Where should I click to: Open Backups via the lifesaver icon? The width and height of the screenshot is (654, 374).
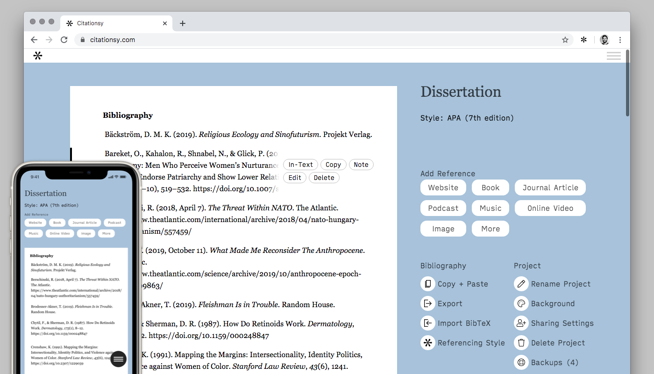coord(521,362)
